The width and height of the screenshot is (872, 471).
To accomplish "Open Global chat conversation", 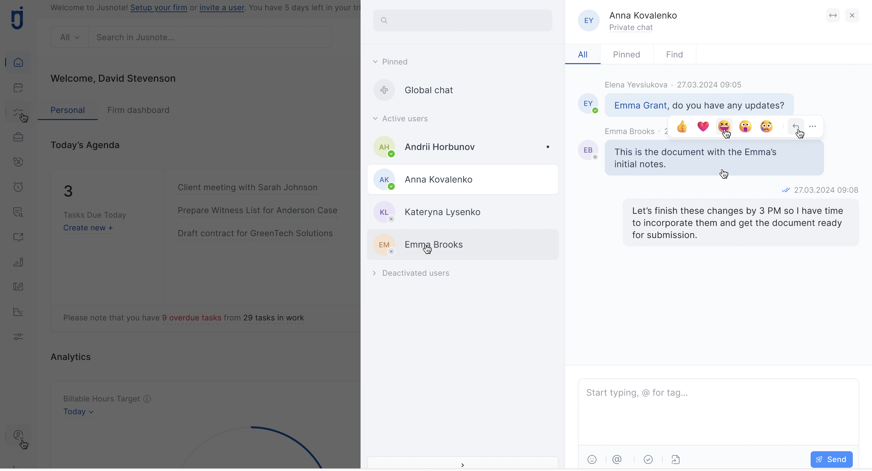I will [x=429, y=90].
